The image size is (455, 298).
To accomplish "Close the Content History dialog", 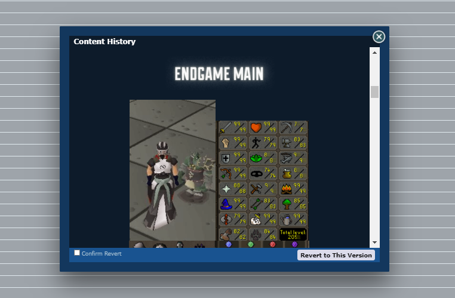I will click(x=379, y=37).
